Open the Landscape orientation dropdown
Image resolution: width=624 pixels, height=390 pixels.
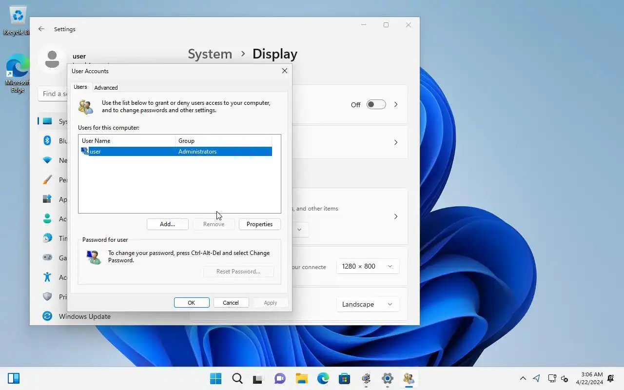[x=368, y=304]
